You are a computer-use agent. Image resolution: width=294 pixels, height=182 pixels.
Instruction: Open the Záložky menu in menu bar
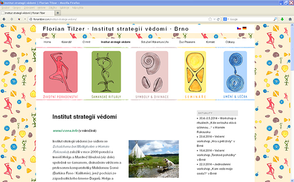53,8
